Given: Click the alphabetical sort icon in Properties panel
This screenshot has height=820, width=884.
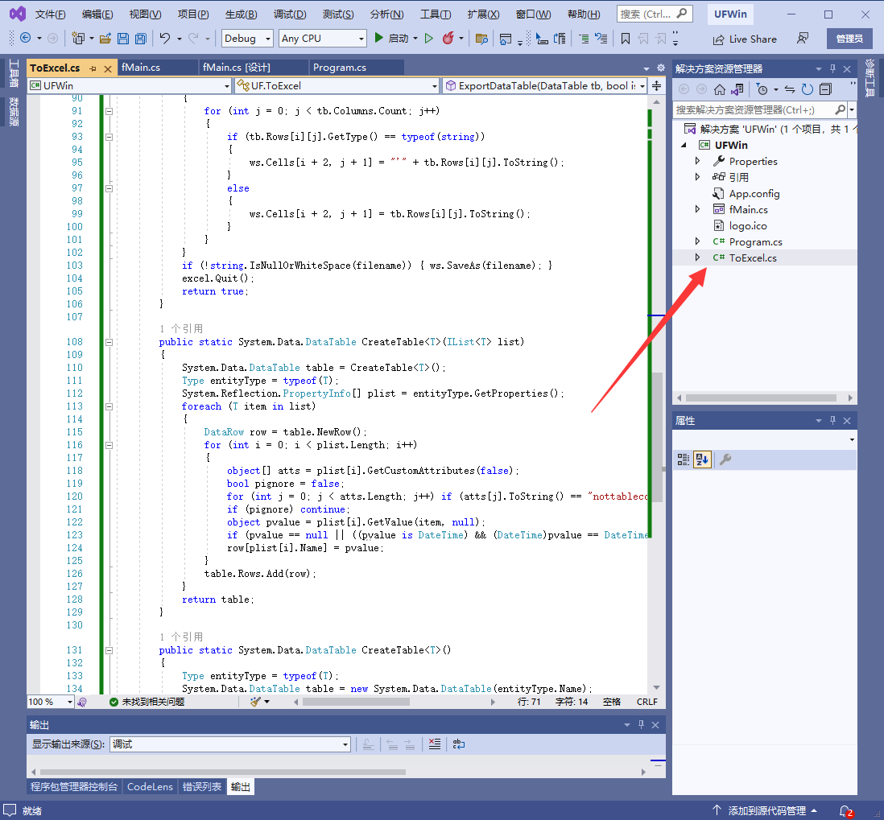Looking at the screenshot, I should pos(702,459).
